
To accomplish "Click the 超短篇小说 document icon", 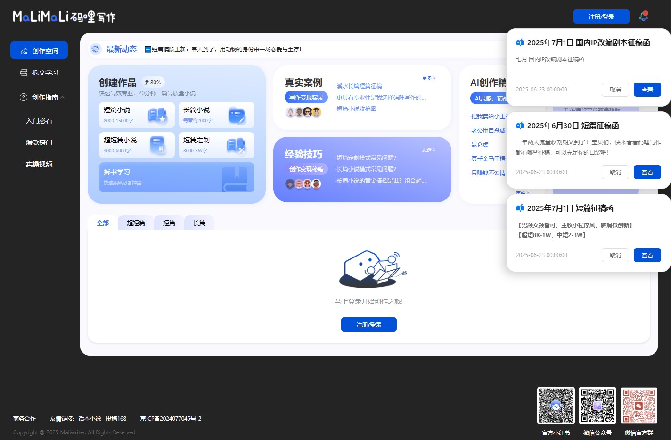I will [157, 146].
